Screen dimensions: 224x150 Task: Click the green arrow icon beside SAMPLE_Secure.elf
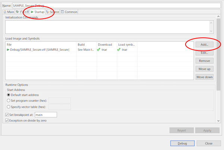(x=8, y=50)
